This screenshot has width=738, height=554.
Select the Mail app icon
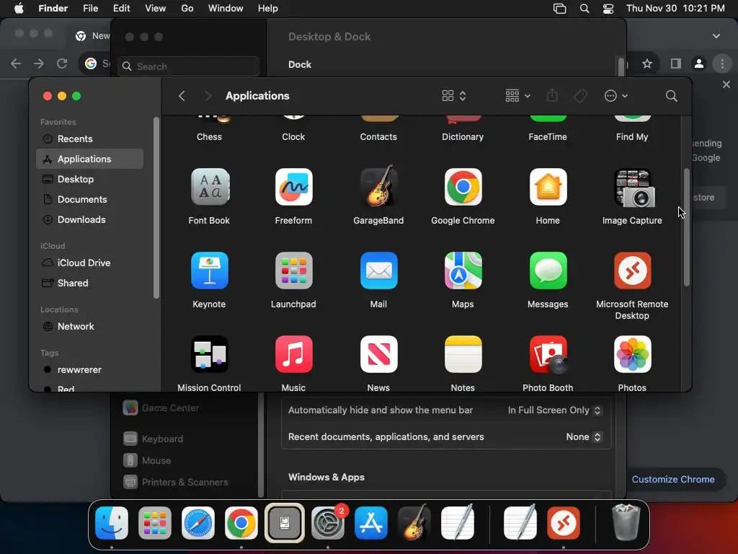378,271
